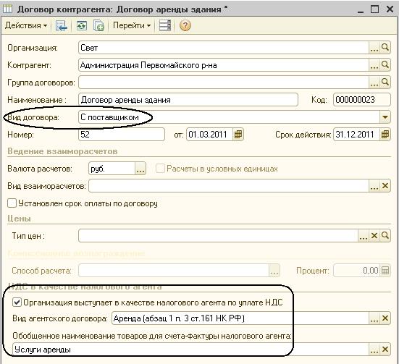
Task: Click the empty Группа договоров field
Action: click(x=224, y=82)
